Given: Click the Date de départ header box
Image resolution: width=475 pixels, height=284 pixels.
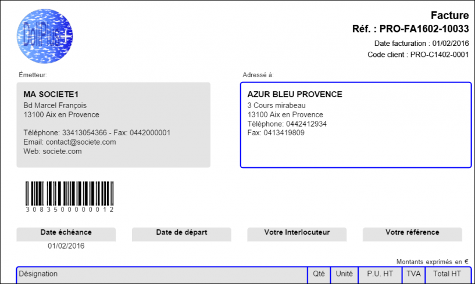Looking at the screenshot, I should pyautogui.click(x=181, y=235).
